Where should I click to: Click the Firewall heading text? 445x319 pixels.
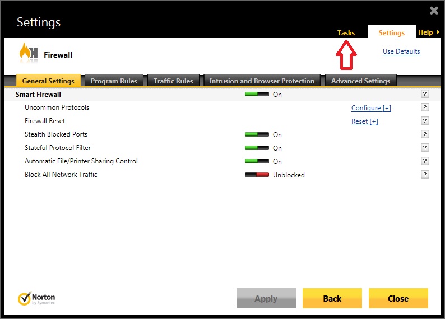58,55
